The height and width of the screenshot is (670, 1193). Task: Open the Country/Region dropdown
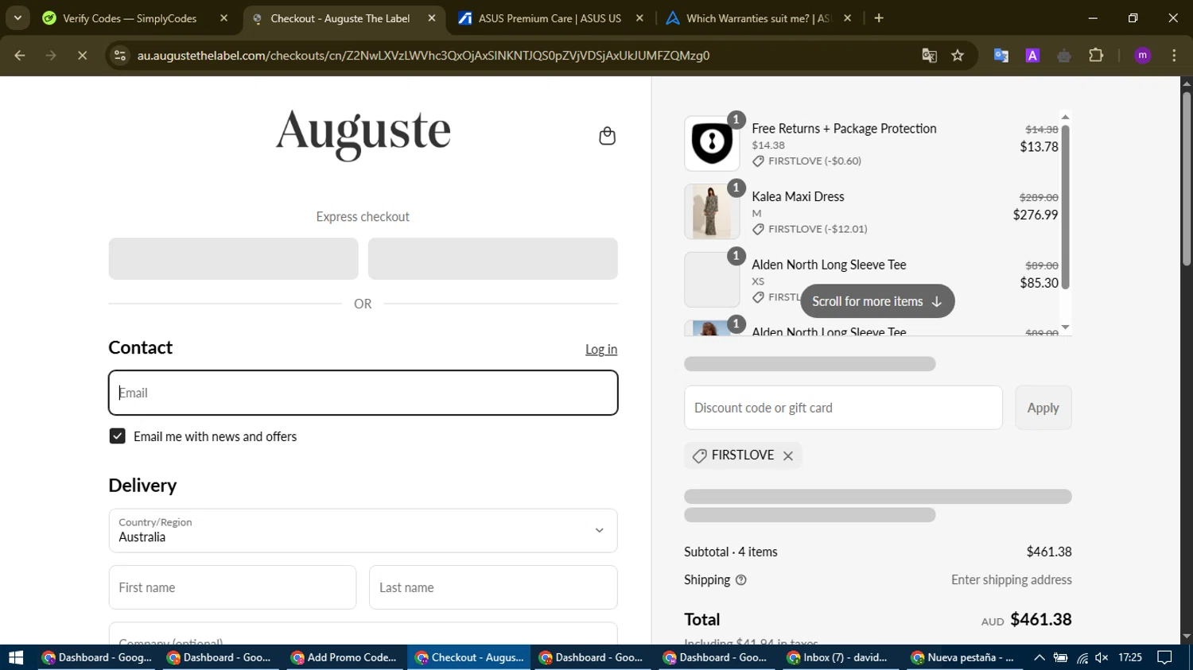coord(363,531)
